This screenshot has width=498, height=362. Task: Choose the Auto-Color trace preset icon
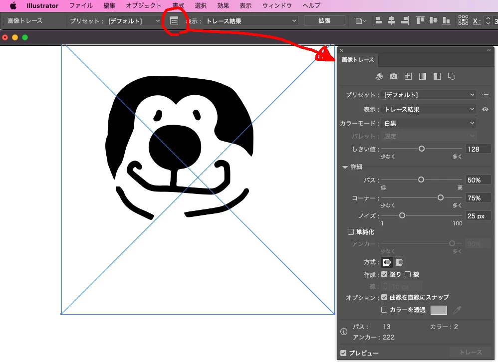(379, 76)
